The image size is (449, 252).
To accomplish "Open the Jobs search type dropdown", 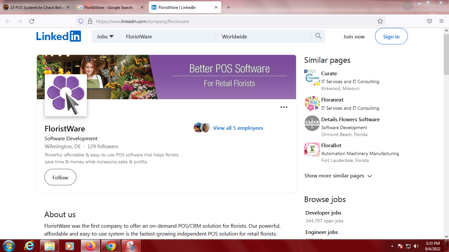I will coord(105,36).
